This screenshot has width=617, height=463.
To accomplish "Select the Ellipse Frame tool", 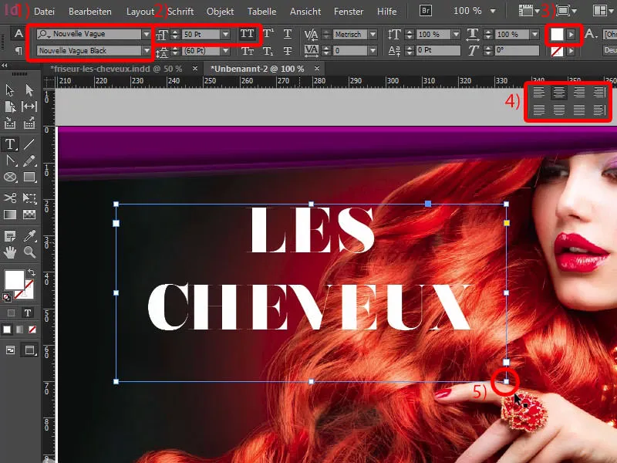I will coord(10,177).
